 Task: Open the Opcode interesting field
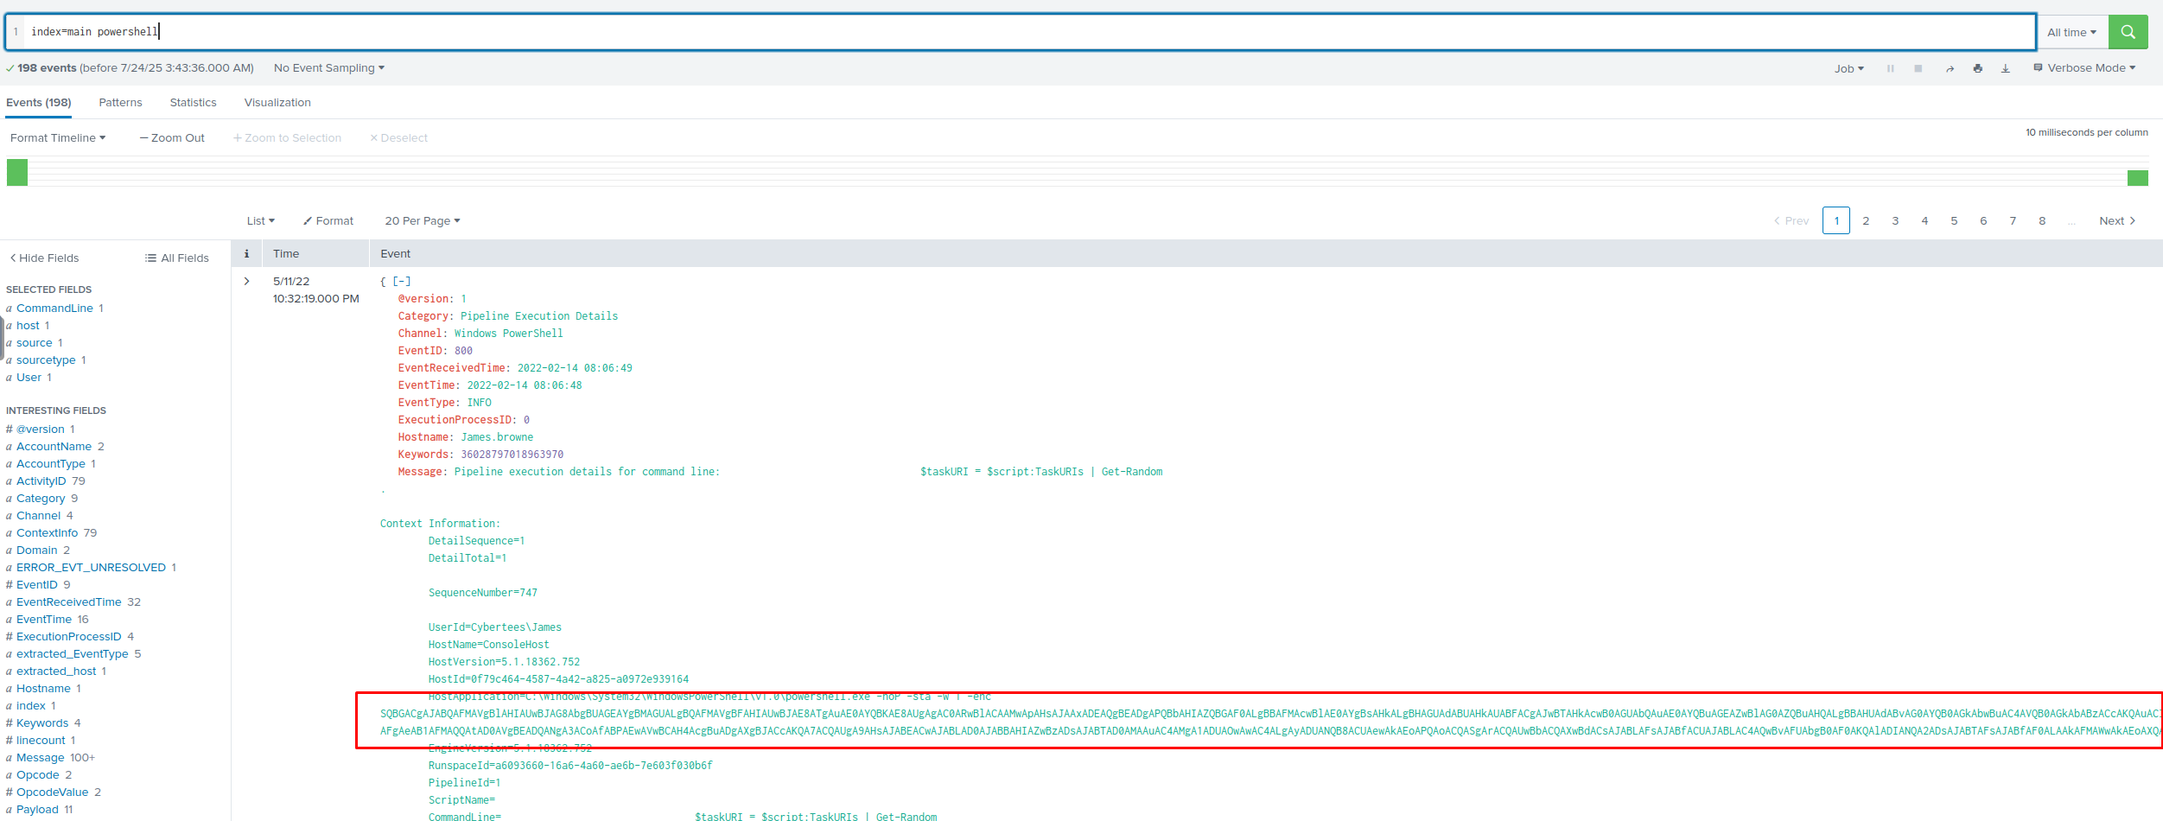tap(37, 774)
